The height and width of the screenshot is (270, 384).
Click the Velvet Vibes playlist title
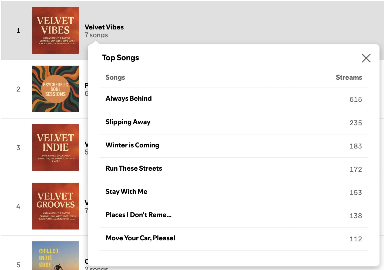click(x=104, y=27)
